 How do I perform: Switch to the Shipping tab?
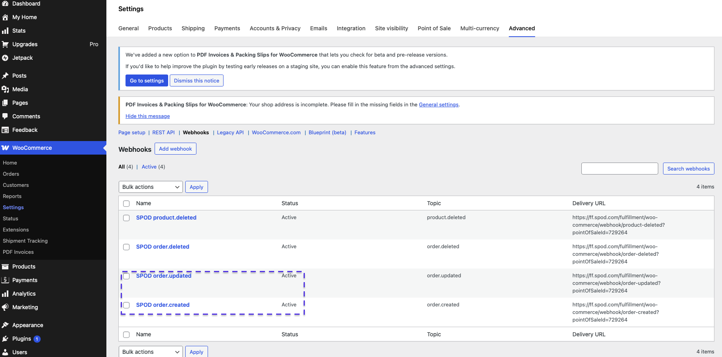click(193, 28)
